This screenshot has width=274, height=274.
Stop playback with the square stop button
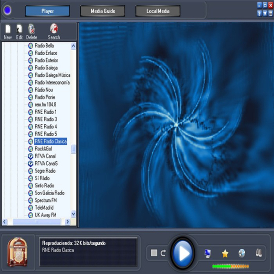coord(154,253)
